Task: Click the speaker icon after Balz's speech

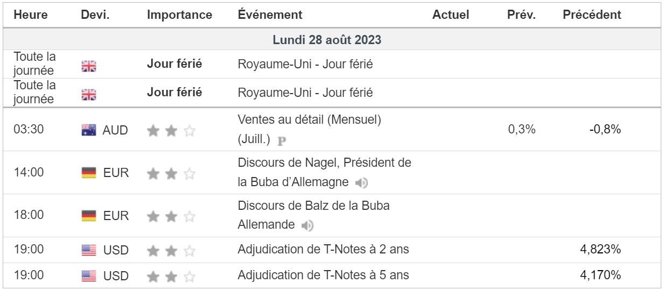Action: tap(307, 225)
